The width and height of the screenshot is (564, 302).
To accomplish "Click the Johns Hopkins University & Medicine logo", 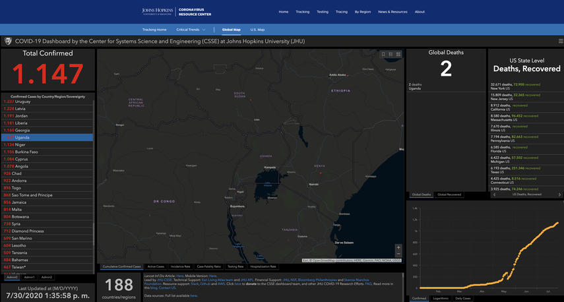I will [x=158, y=11].
